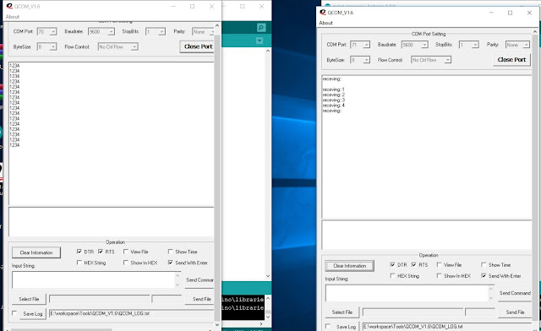The image size is (541, 331).
Task: Open the teal dropdown arrow in Arduino window
Action: (x=260, y=41)
